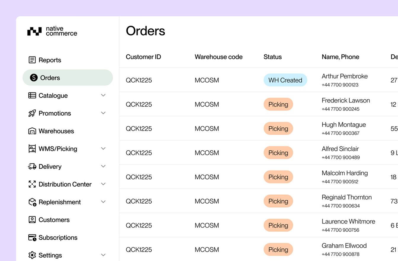
Task: Click the Status column header
Action: [272, 57]
